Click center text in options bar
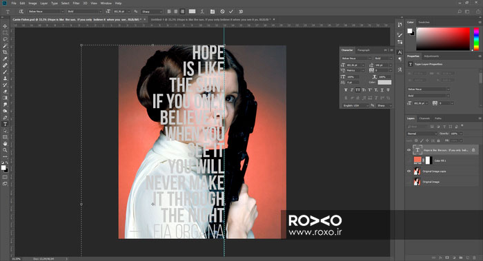 pyautogui.click(x=176, y=12)
